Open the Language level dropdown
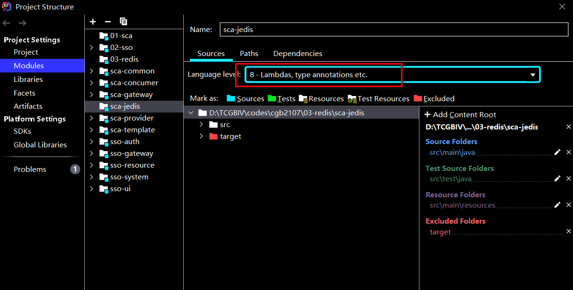 [393, 74]
